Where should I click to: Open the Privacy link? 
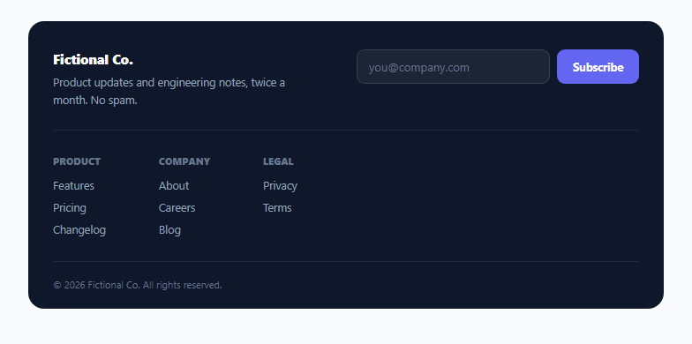point(281,185)
